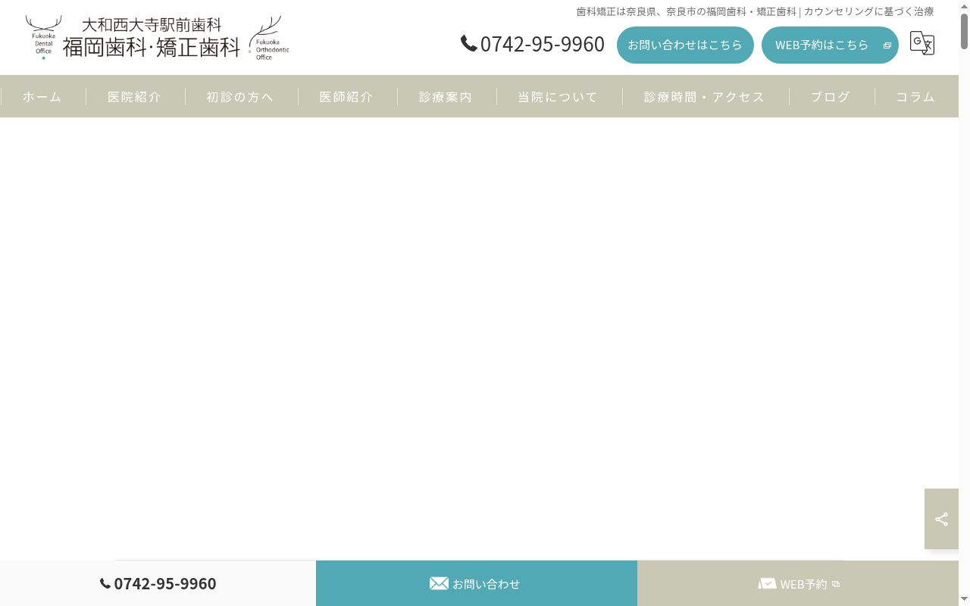Screen dimensions: 970x606
Task: Tap the bottom bar phone number 0742-95-9960
Action: click(165, 583)
